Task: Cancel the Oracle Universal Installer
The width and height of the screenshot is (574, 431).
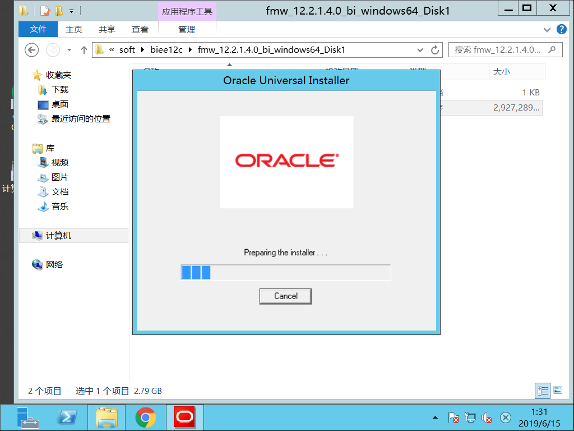Action: tap(285, 296)
